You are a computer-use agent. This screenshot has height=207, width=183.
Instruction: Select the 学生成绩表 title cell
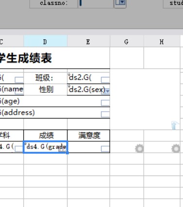[x=55, y=58]
